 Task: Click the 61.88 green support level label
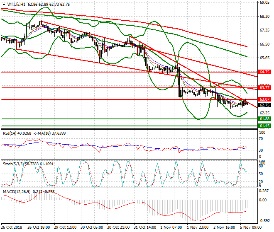265,119
